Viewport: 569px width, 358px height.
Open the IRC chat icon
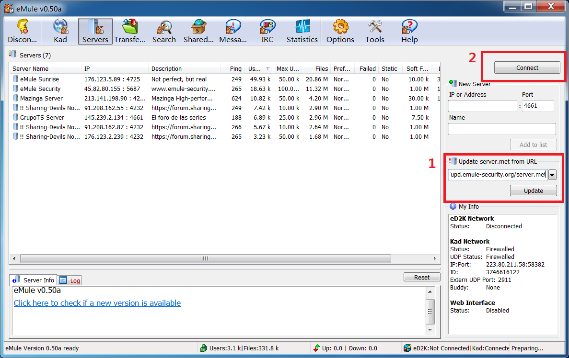coord(267,32)
